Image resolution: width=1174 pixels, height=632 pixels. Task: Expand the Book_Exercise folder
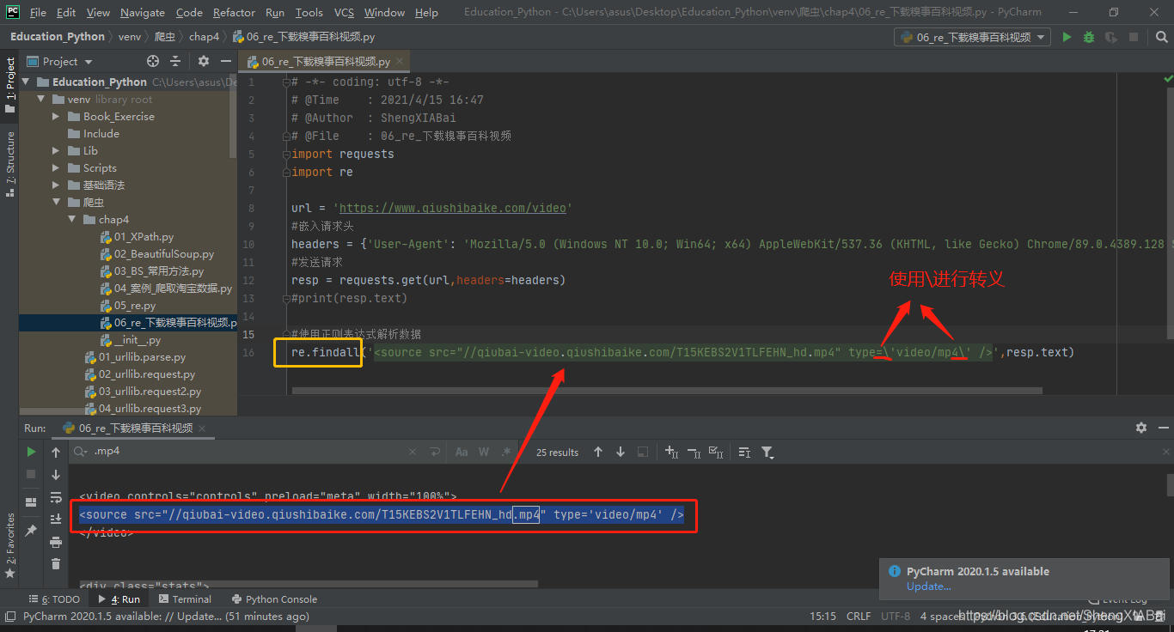[57, 116]
